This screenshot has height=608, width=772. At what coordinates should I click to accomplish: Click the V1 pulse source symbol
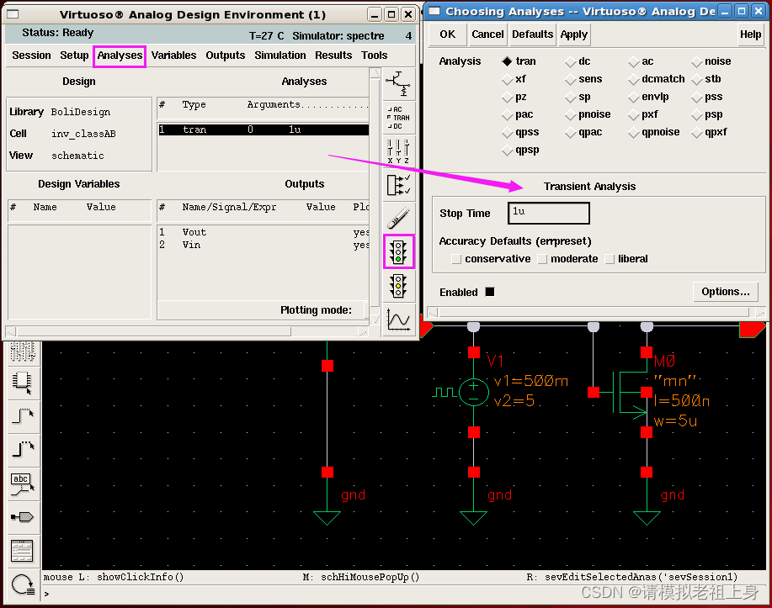coord(473,392)
